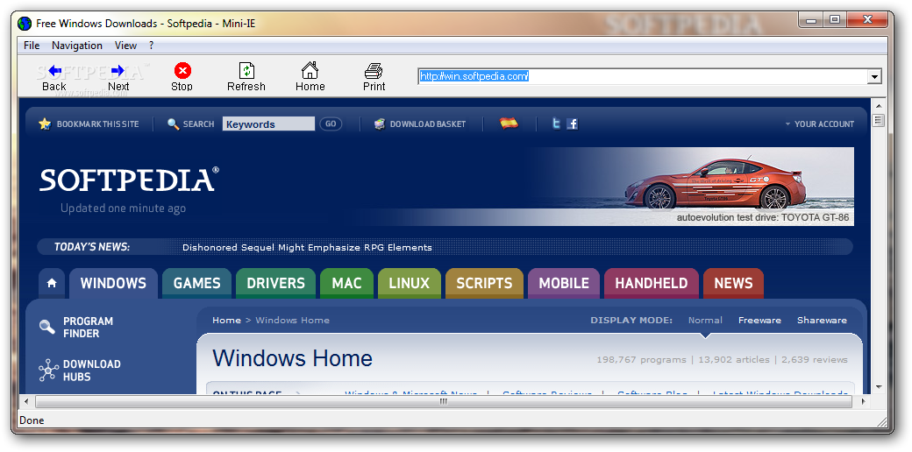912x452 pixels.
Task: Click the 'Done' status bar text
Action: (x=32, y=420)
